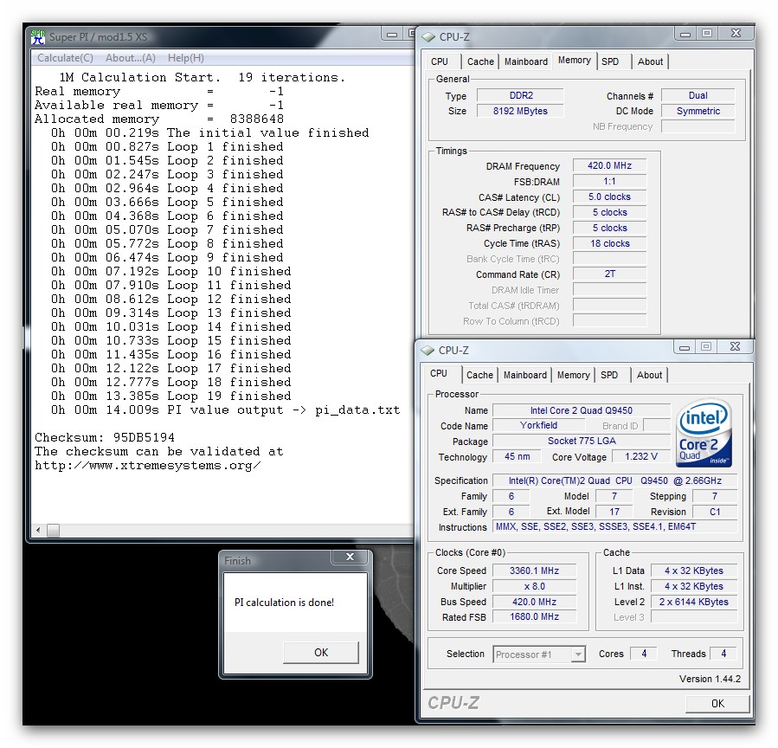This screenshot has height=748, width=778.
Task: Open About tab in upper CPU-Z window
Action: [x=650, y=61]
